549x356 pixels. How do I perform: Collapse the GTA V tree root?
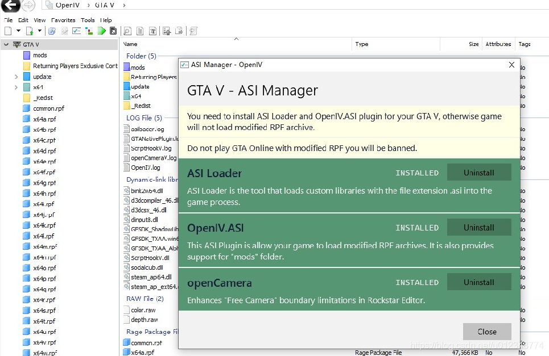pyautogui.click(x=6, y=45)
